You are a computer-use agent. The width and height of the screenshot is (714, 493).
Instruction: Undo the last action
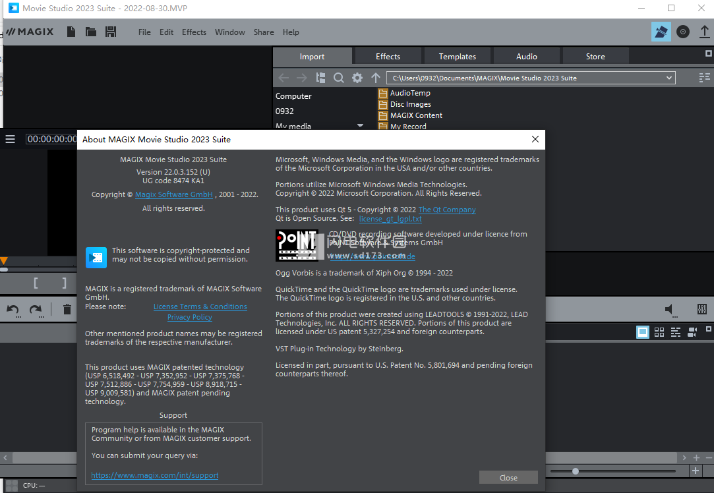click(13, 310)
